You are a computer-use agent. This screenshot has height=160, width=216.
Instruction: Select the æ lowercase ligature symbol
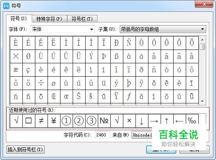pyautogui.click(x=16, y=70)
